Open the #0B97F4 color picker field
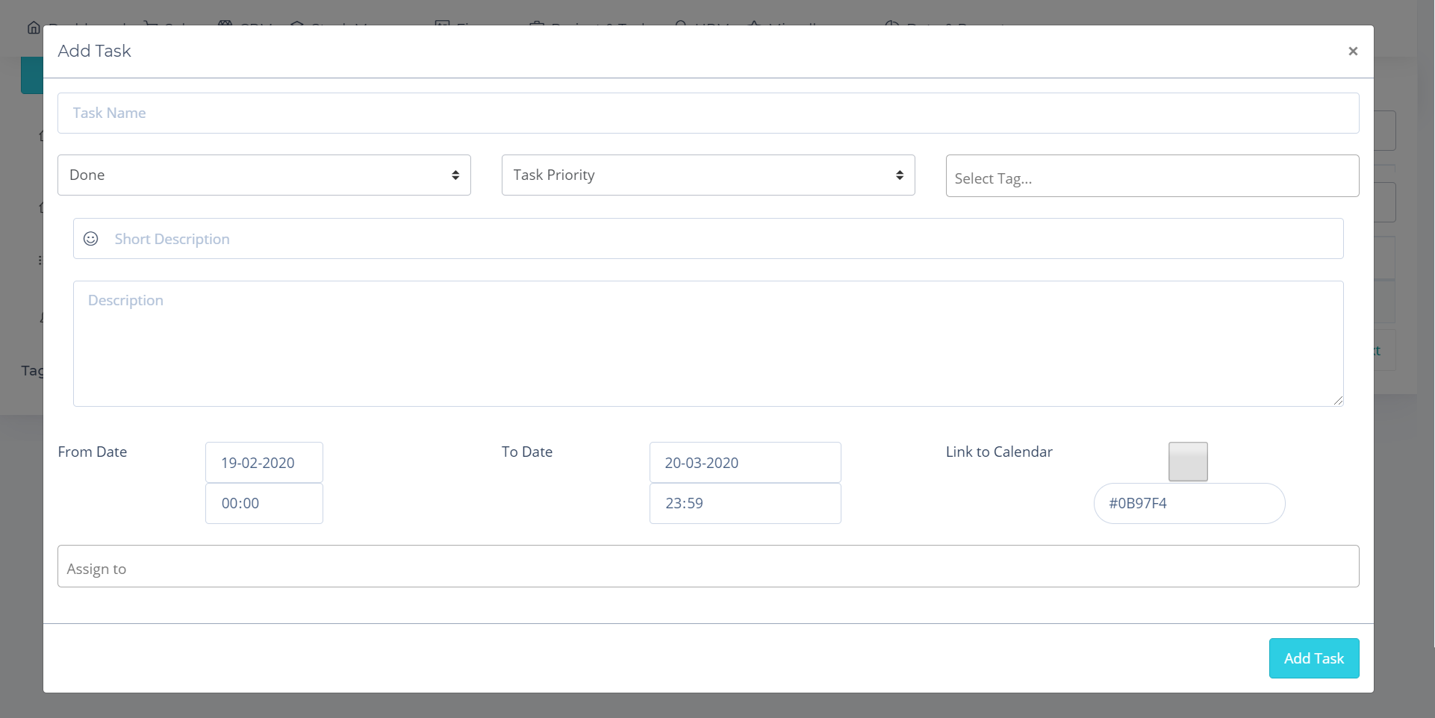This screenshot has height=718, width=1435. point(1189,504)
